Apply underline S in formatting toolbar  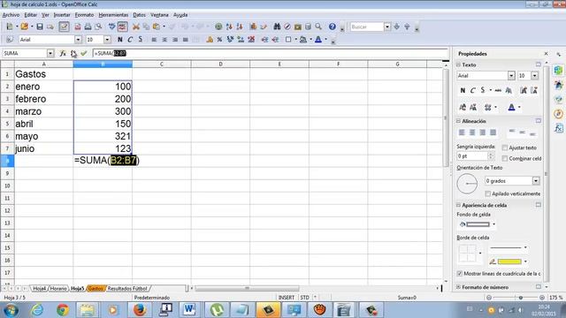141,40
